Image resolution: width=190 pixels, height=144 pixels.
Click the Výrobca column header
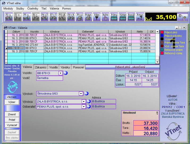point(61,32)
